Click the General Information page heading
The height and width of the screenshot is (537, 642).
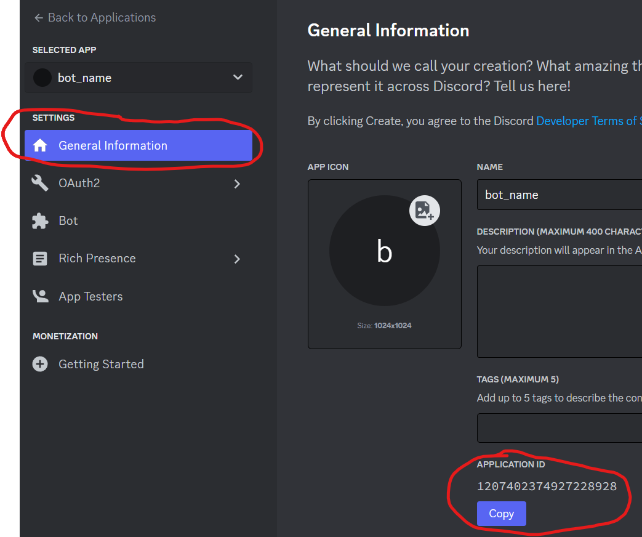(388, 31)
